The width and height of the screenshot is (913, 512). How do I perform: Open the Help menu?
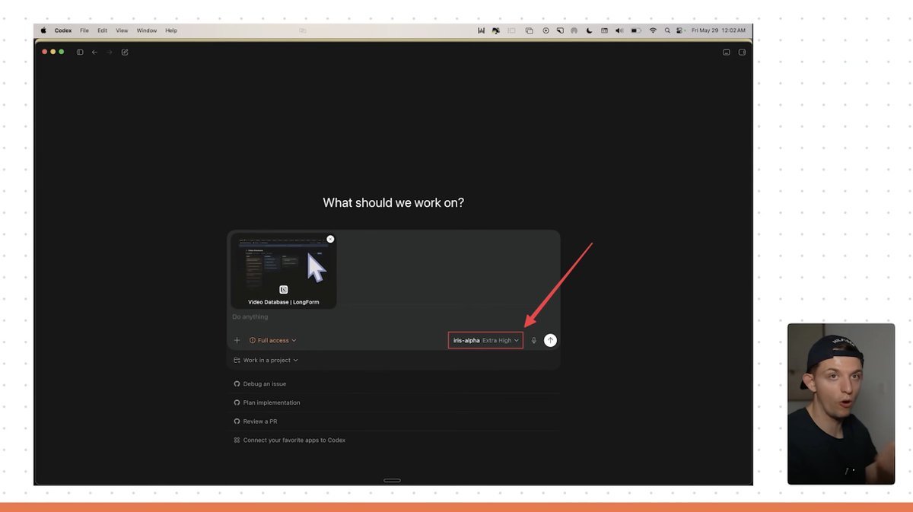click(171, 30)
